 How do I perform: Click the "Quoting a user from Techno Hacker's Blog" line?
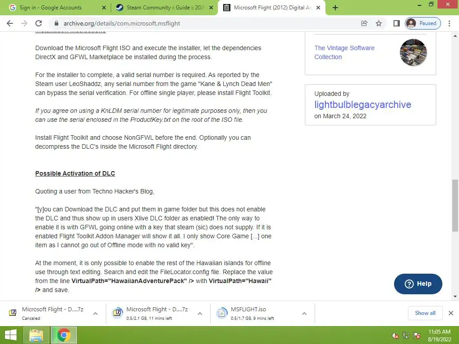click(x=95, y=191)
